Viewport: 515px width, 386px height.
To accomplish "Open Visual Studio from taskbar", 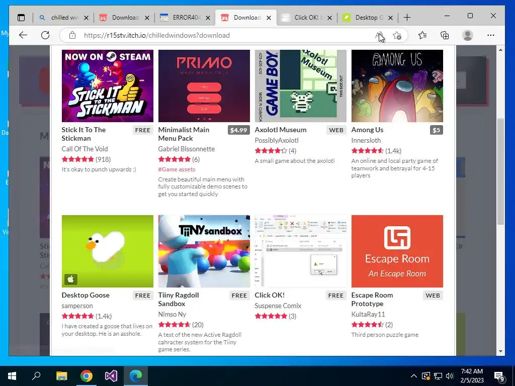I will click(111, 376).
